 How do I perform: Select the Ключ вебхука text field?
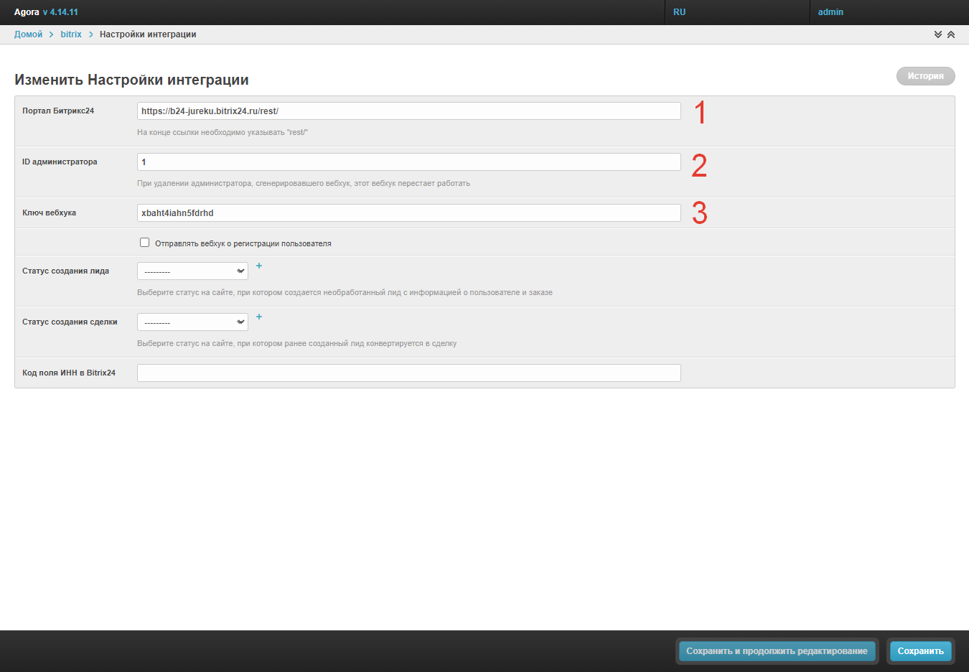click(x=408, y=213)
